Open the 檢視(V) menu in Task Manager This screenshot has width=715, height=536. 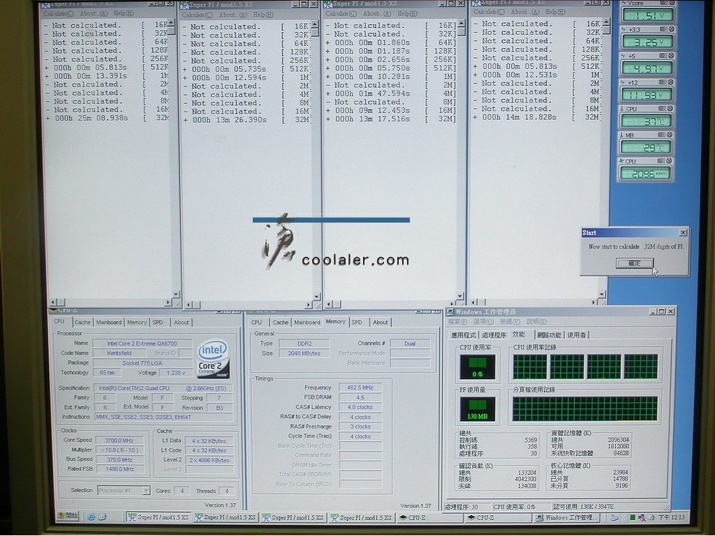pos(510,322)
